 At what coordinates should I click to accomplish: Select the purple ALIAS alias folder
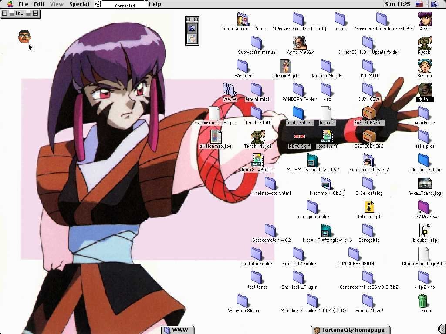click(424, 207)
